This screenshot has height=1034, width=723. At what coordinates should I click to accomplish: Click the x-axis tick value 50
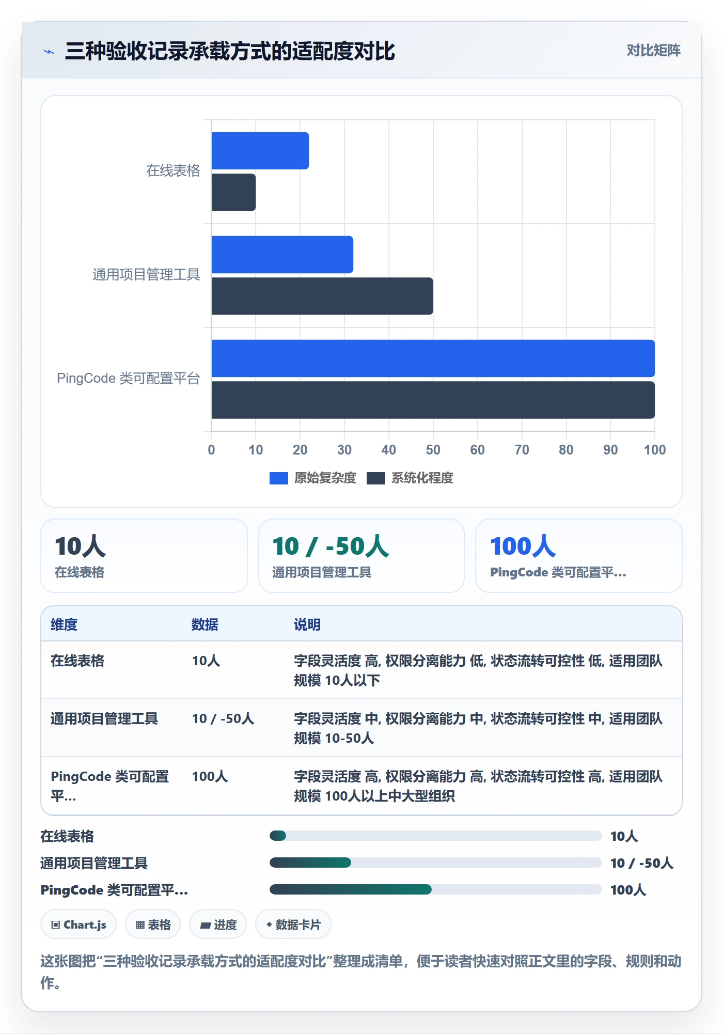point(433,450)
